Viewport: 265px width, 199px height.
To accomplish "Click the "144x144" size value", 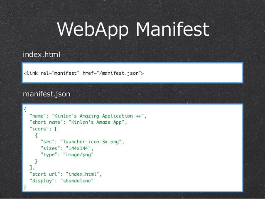I will click(x=79, y=148).
